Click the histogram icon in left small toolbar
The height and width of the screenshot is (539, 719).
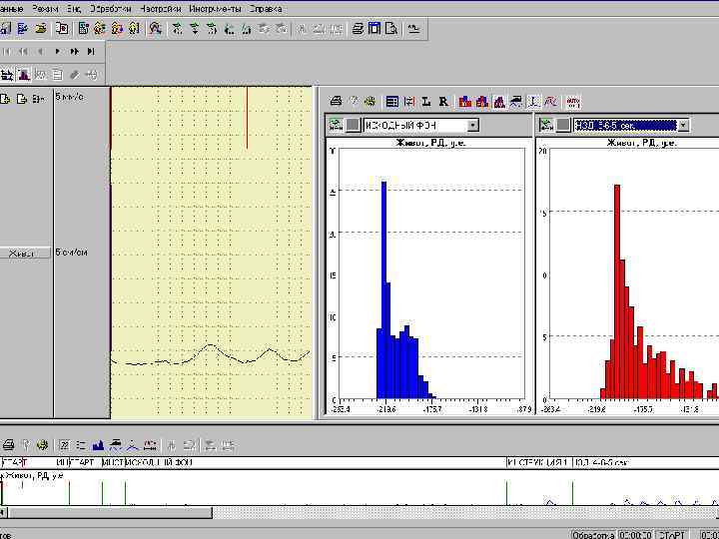click(x=24, y=75)
